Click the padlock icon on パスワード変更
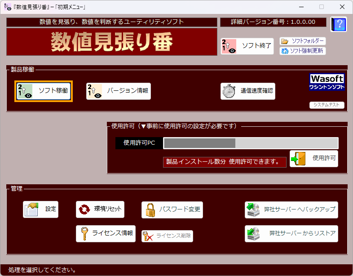353x276 pixels. (150, 210)
